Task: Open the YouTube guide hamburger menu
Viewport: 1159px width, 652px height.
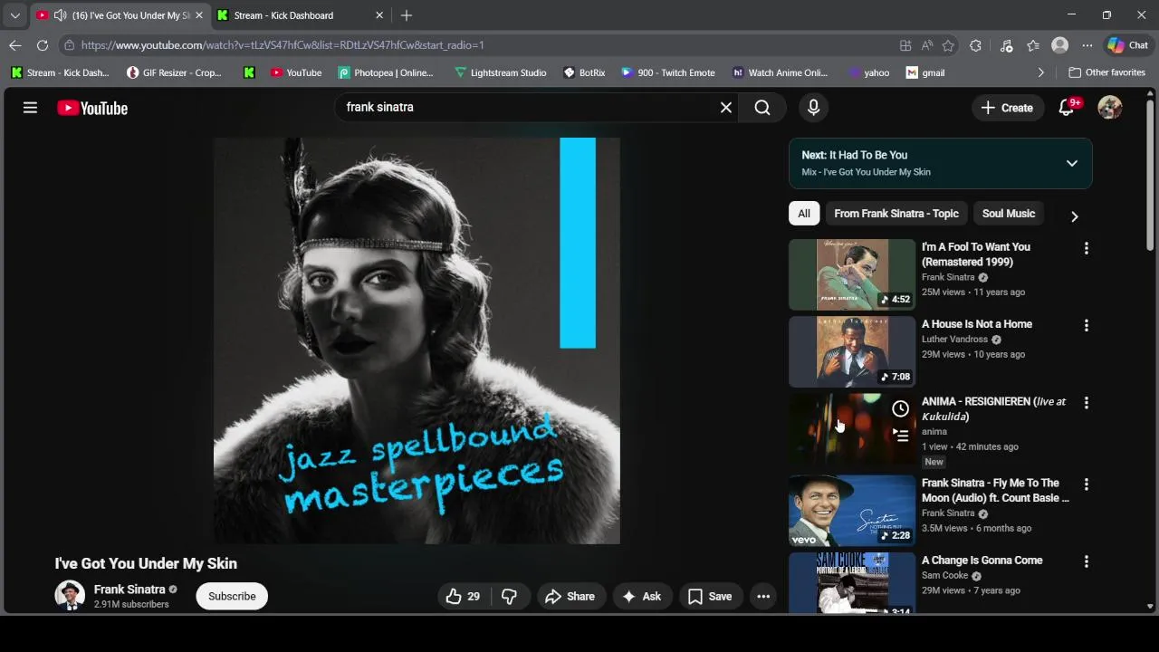Action: coord(30,108)
